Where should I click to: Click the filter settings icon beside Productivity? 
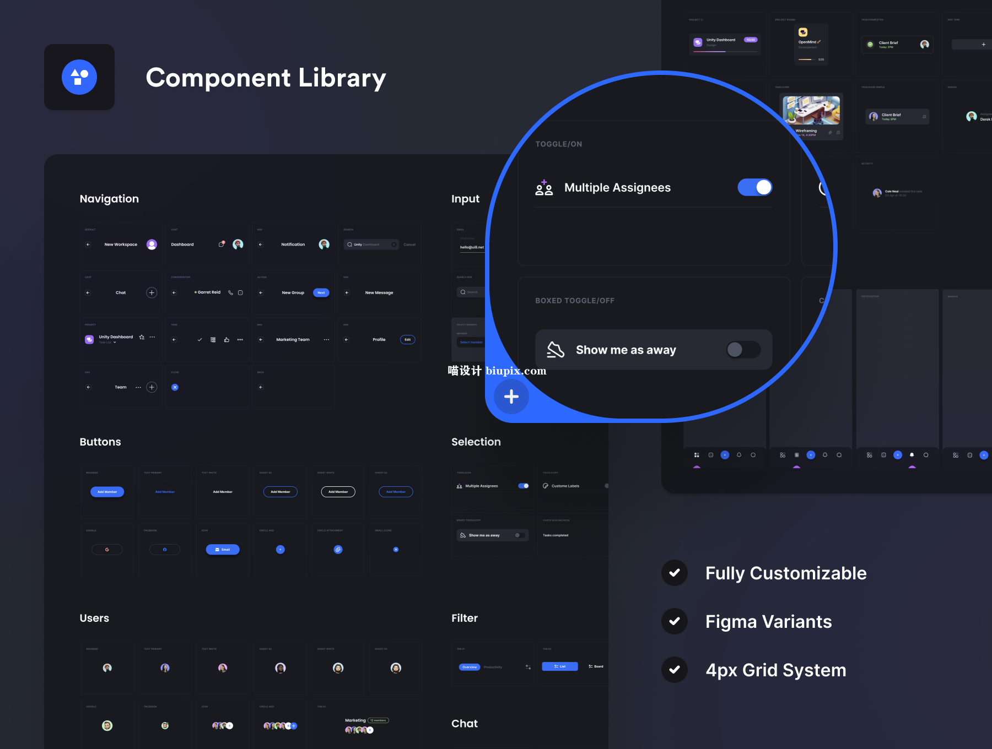click(528, 667)
